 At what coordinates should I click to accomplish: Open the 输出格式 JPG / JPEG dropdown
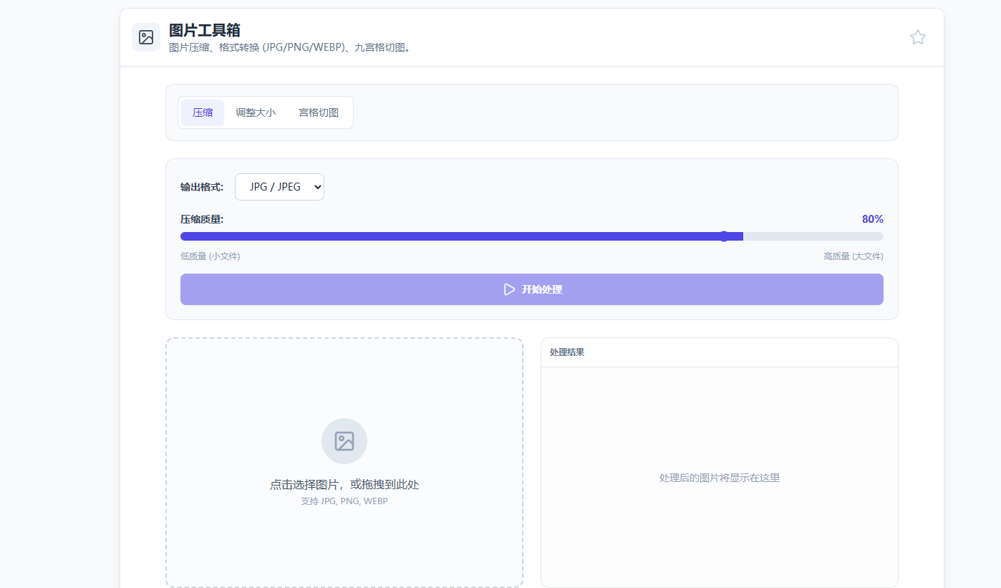(x=279, y=187)
